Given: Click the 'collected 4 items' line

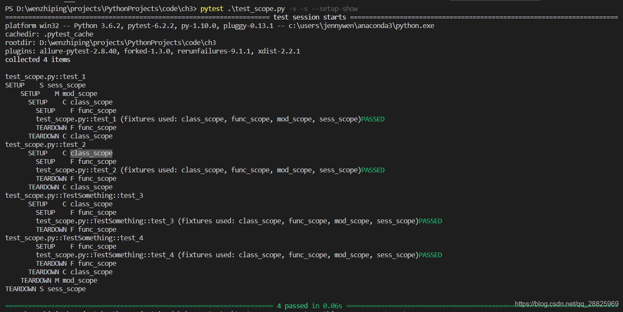Looking at the screenshot, I should [38, 60].
